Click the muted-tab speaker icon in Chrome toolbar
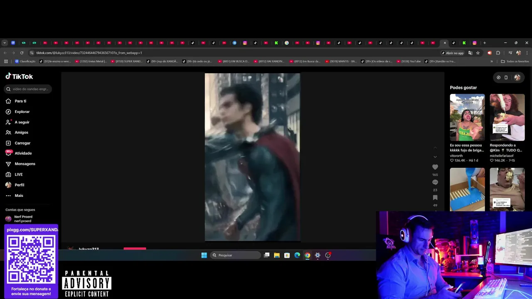Screen dimensions: 532x299 [489, 53]
